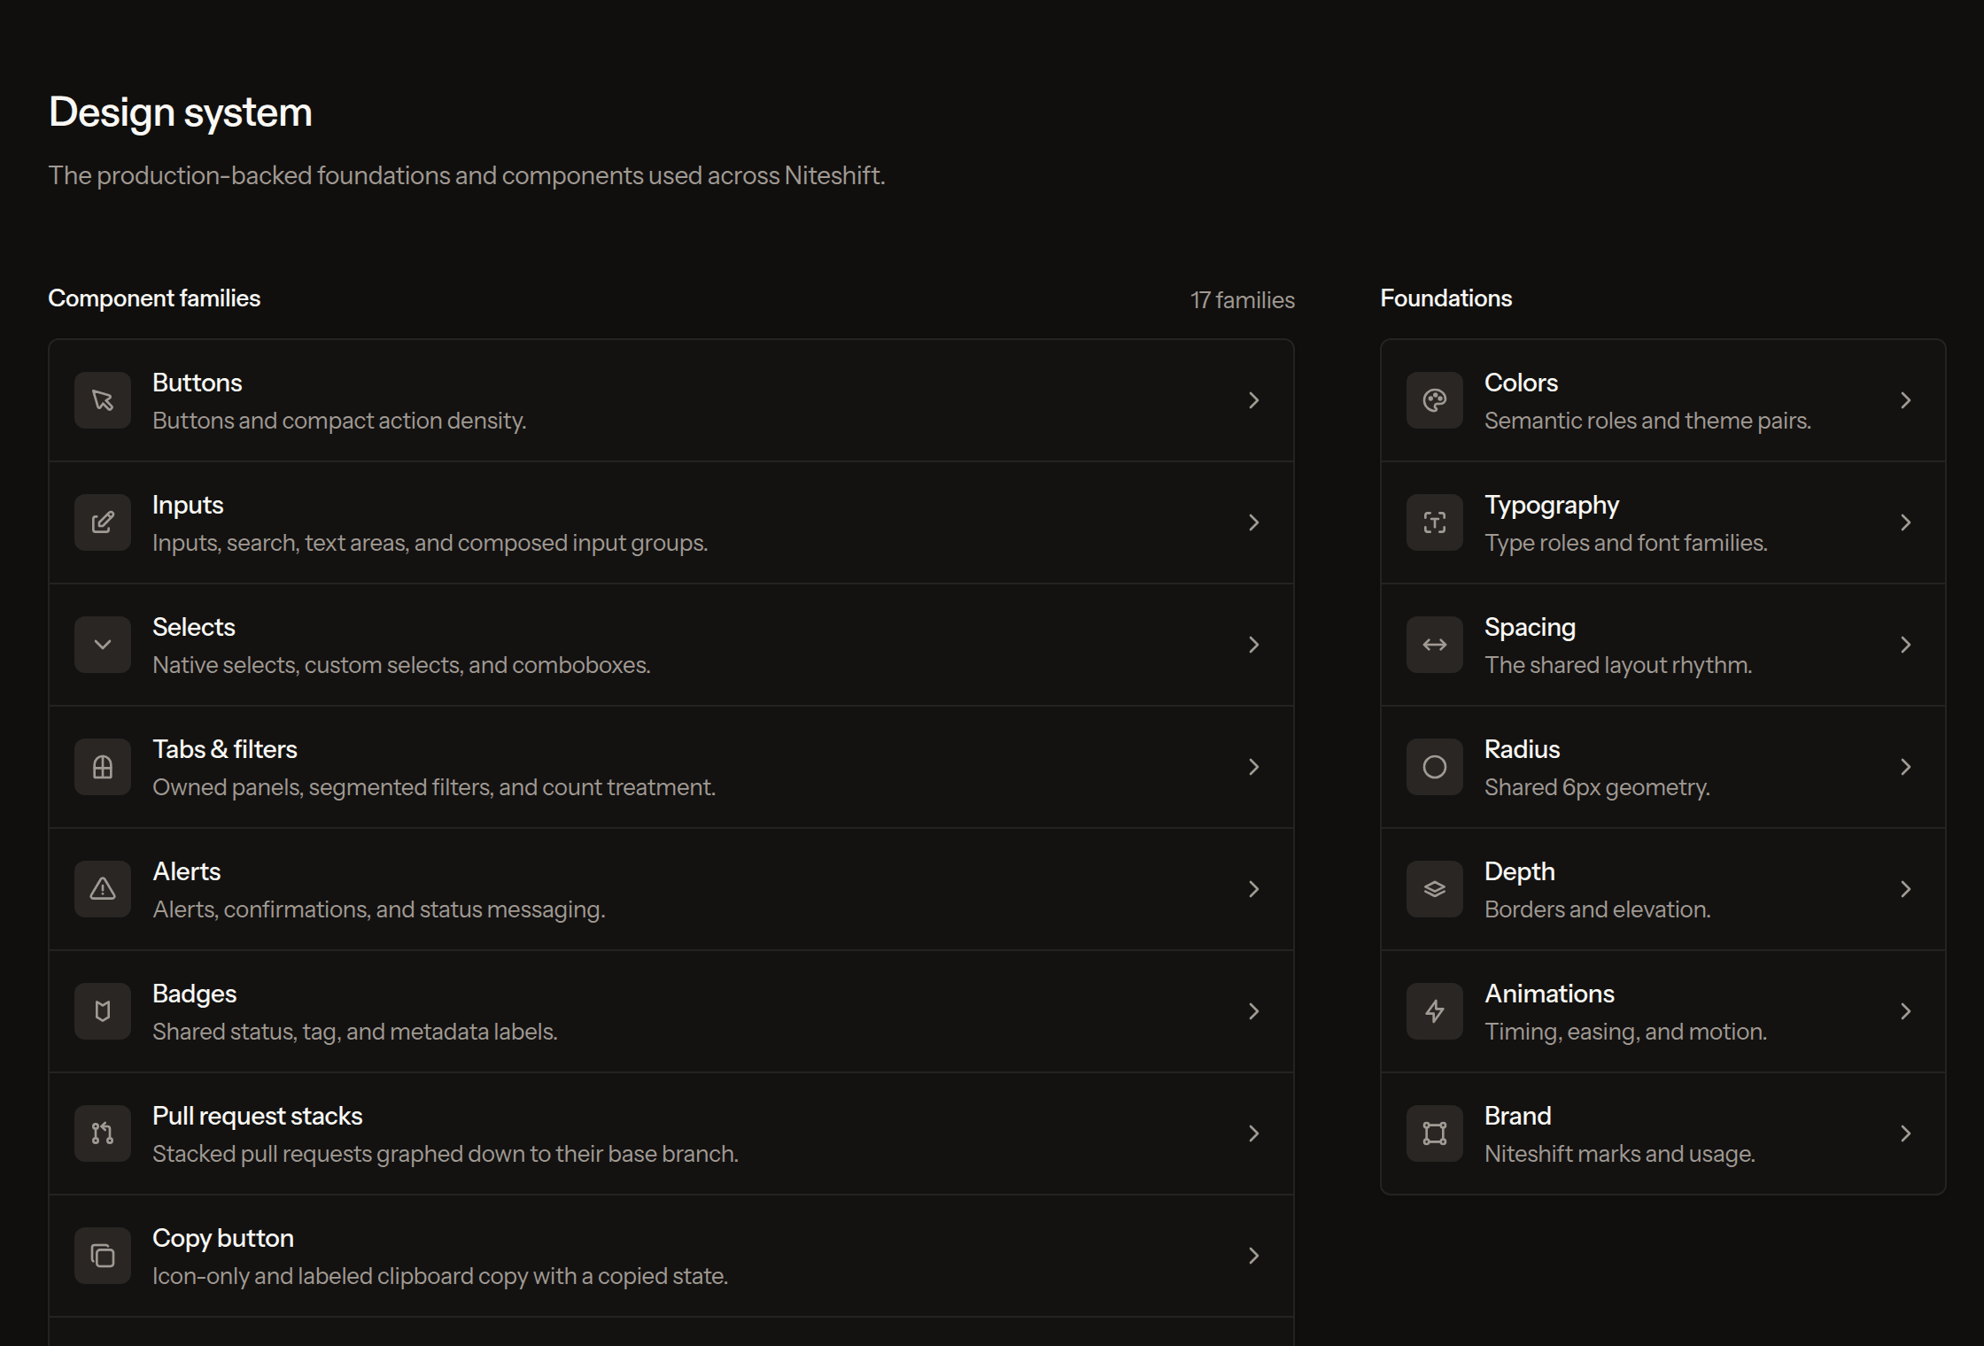
Task: Click 'Borders and elevation.' description
Action: point(1598,909)
